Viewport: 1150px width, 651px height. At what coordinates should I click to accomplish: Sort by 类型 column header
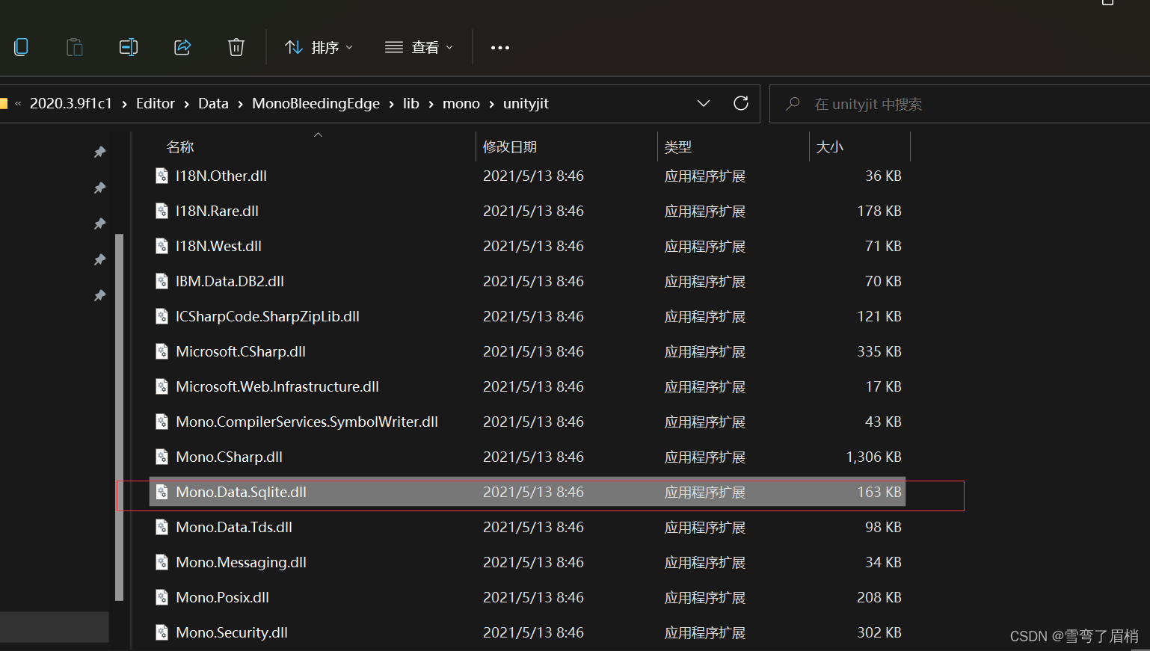tap(678, 147)
